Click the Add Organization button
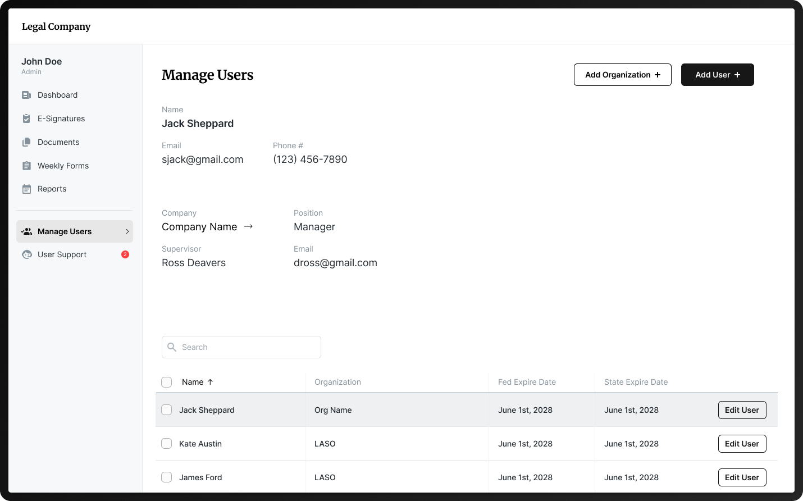Image resolution: width=803 pixels, height=501 pixels. click(623, 75)
